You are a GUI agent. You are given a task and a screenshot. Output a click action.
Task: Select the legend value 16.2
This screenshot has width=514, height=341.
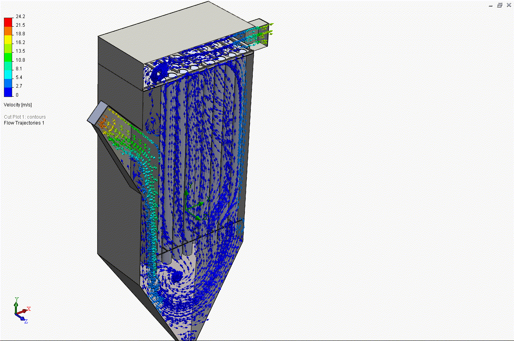coord(20,42)
